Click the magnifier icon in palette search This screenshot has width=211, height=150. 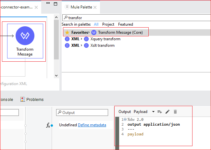click(x=66, y=18)
